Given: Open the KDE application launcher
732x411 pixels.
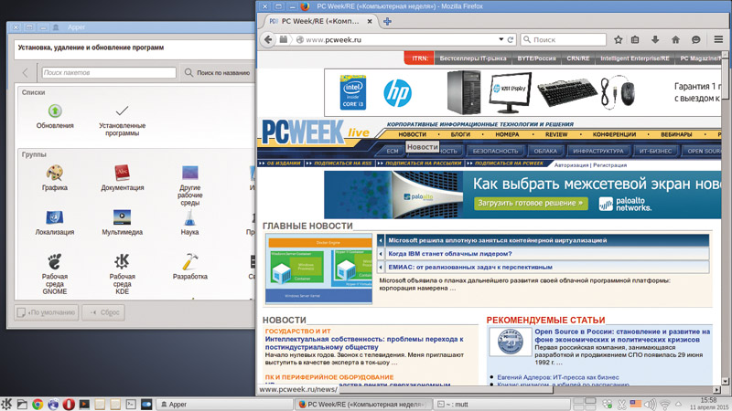Looking at the screenshot, I should [6, 404].
